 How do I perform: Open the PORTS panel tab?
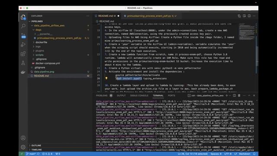point(171,95)
